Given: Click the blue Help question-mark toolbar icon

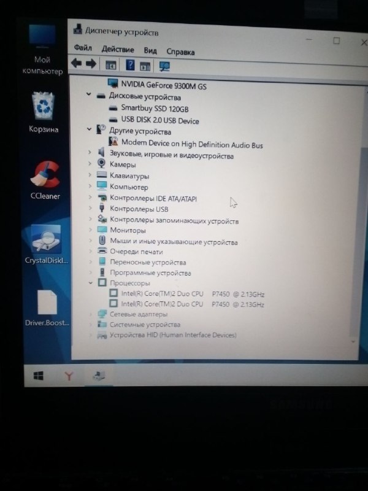Looking at the screenshot, I should pos(130,64).
